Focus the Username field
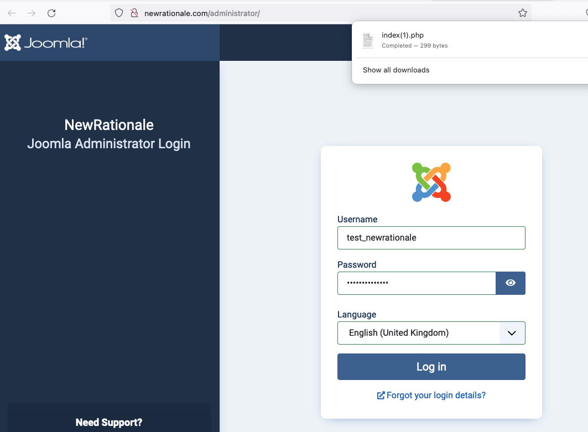 pos(431,238)
